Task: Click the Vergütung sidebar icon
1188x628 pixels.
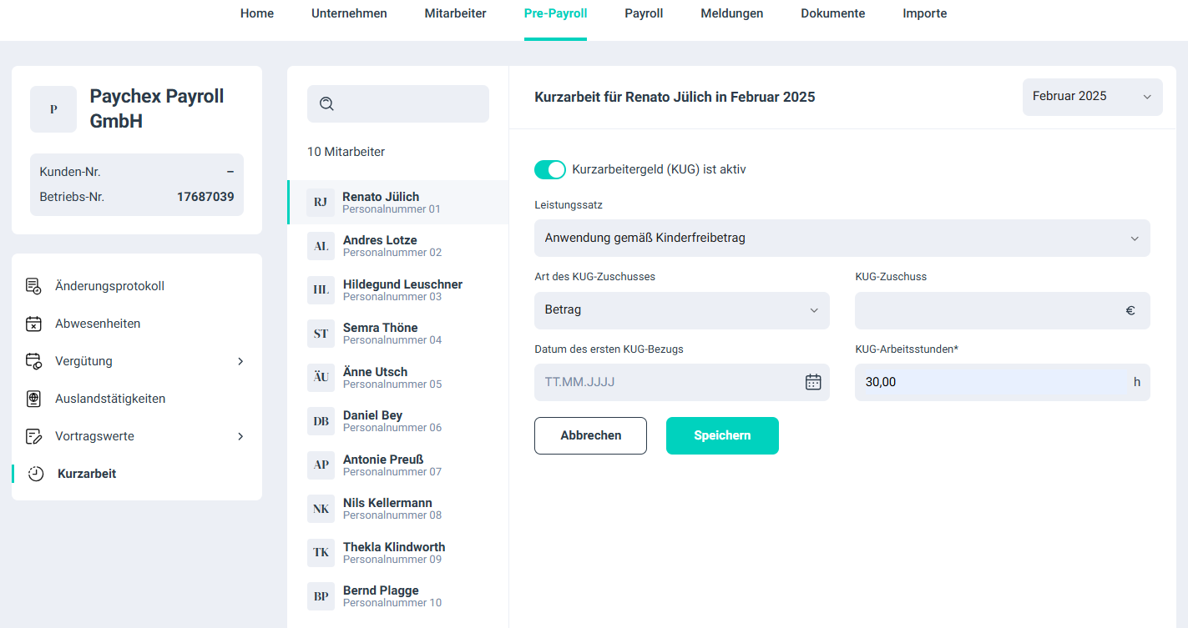Action: [x=33, y=361]
